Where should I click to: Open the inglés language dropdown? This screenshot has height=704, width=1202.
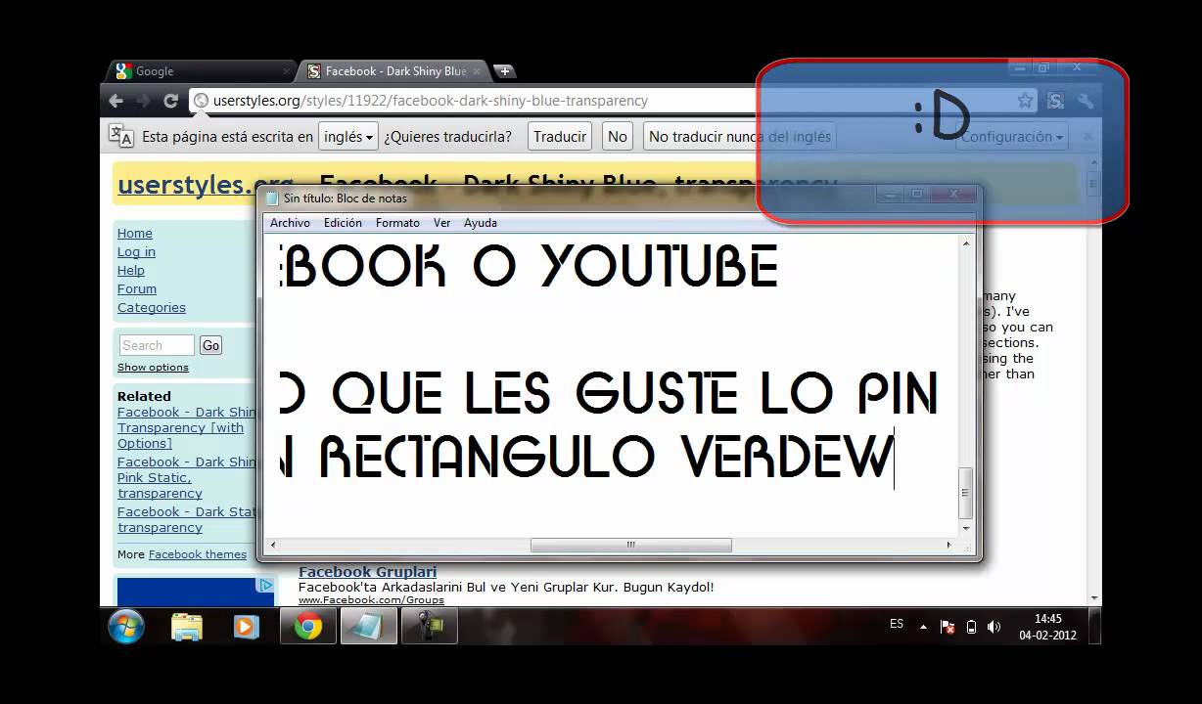tap(349, 137)
